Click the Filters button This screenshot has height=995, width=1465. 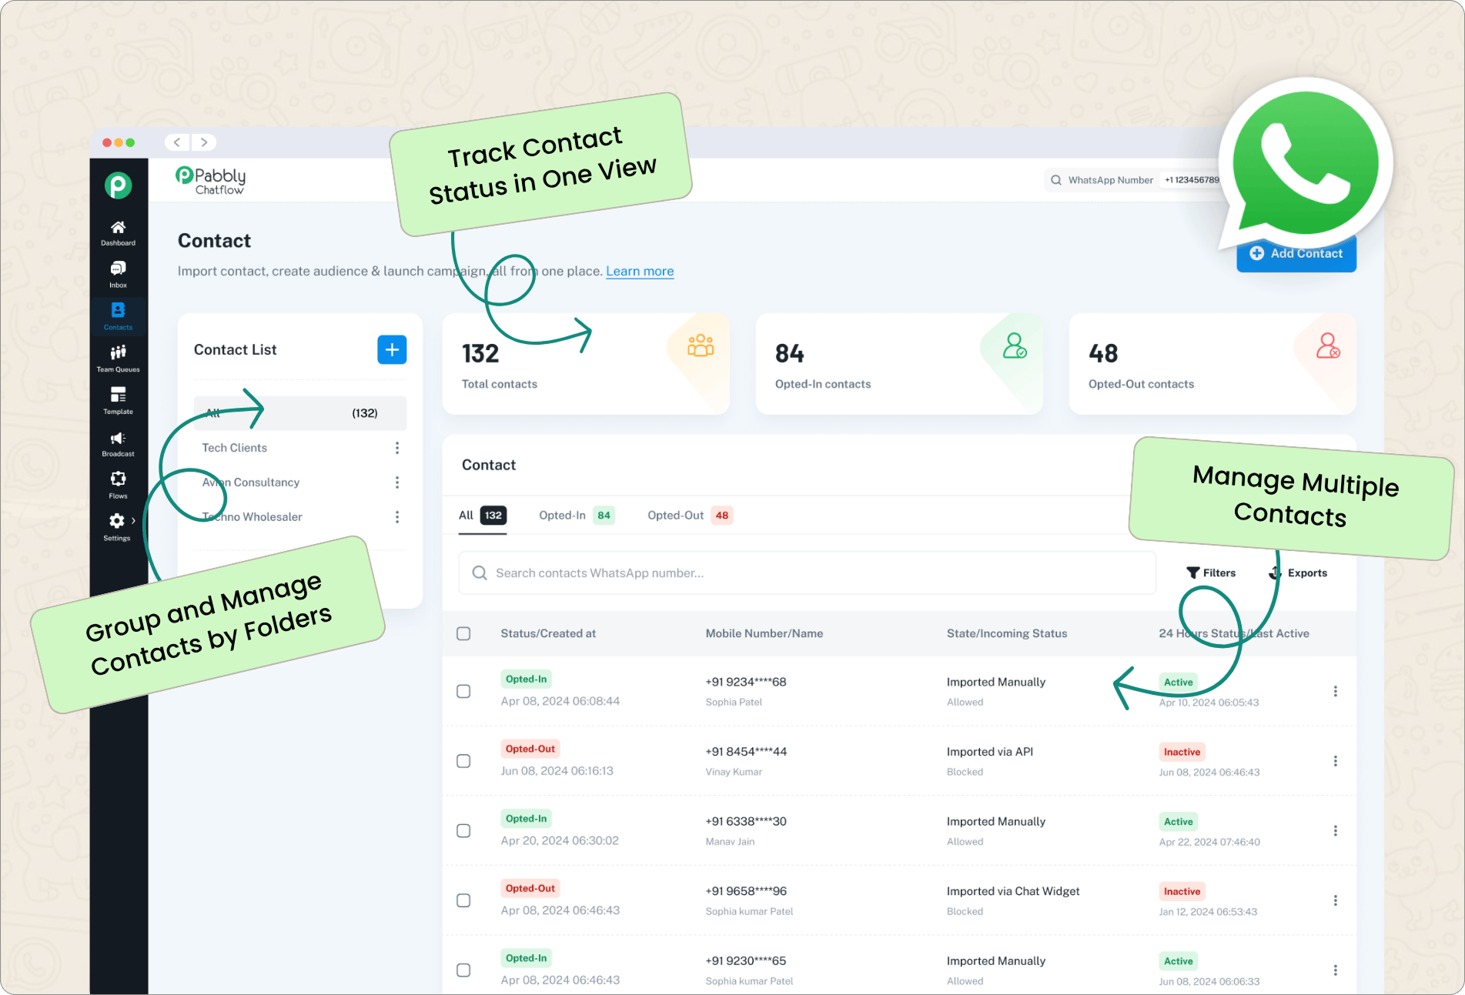click(1211, 573)
